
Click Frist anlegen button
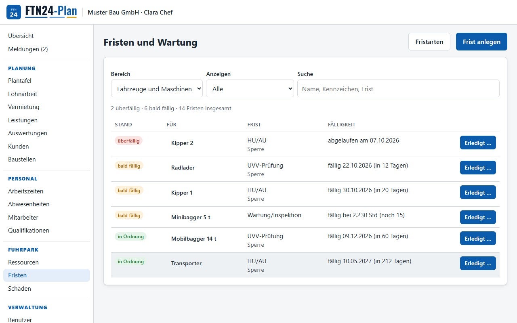pyautogui.click(x=481, y=42)
